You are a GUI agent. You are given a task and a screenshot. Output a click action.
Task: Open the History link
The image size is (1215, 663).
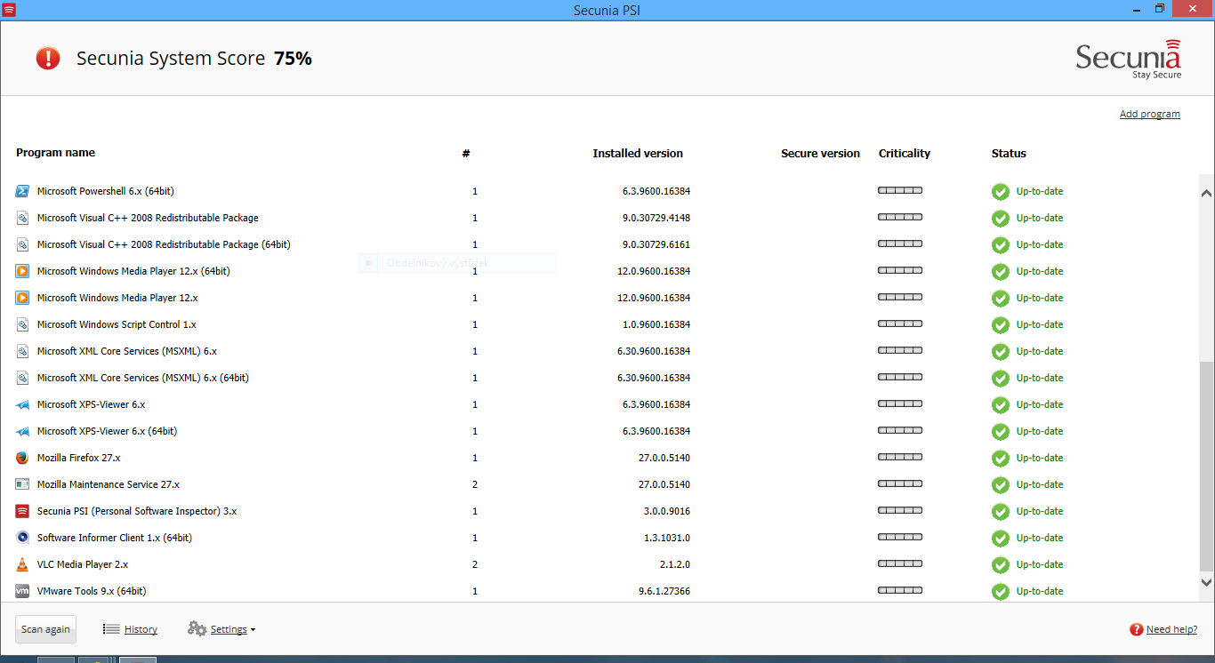click(141, 629)
